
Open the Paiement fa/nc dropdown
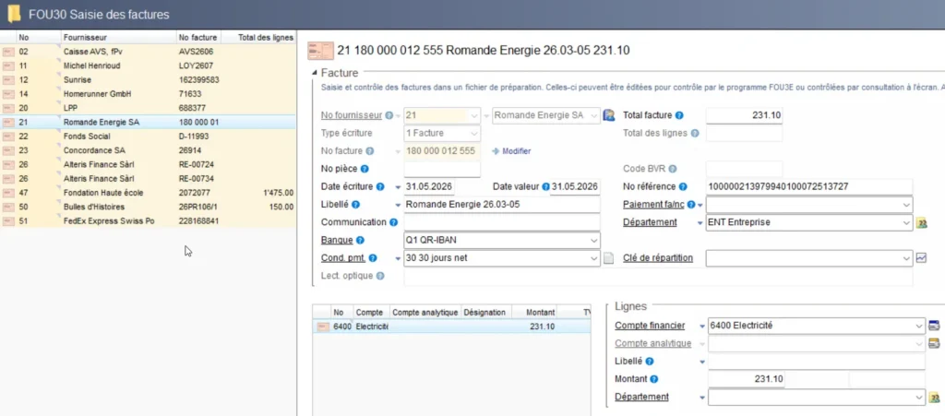tap(906, 205)
